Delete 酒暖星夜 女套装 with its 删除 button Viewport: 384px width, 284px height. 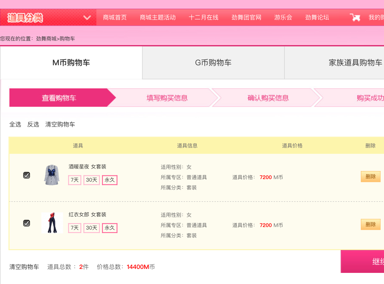(x=370, y=177)
